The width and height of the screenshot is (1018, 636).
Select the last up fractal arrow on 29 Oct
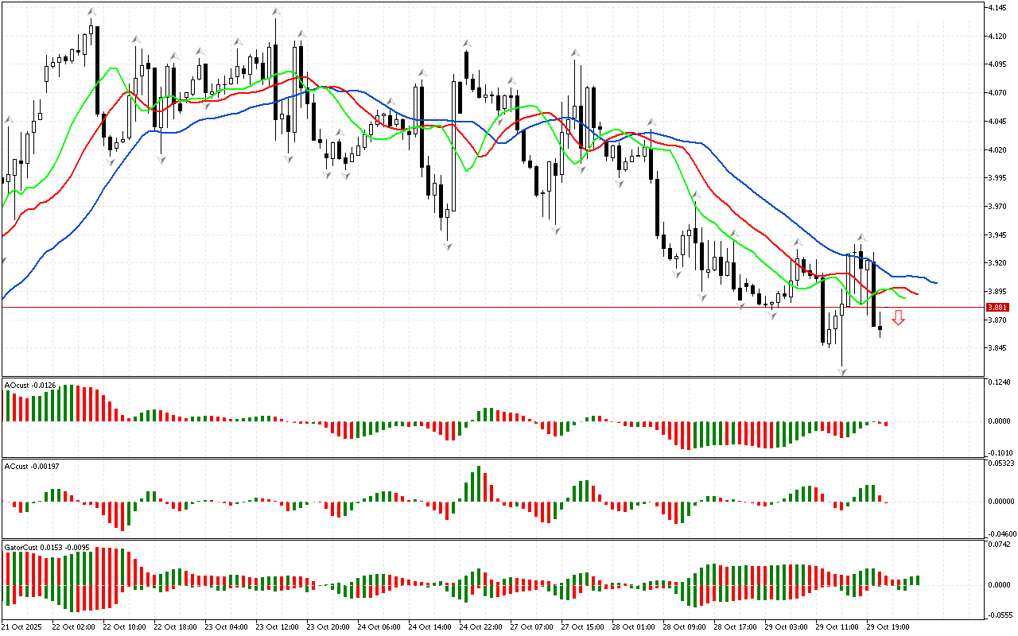coord(861,238)
